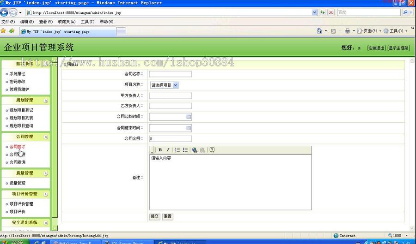Collapse the 合同管理 sidebar section
Screen dimensions: 416x244
[x=46, y=137]
